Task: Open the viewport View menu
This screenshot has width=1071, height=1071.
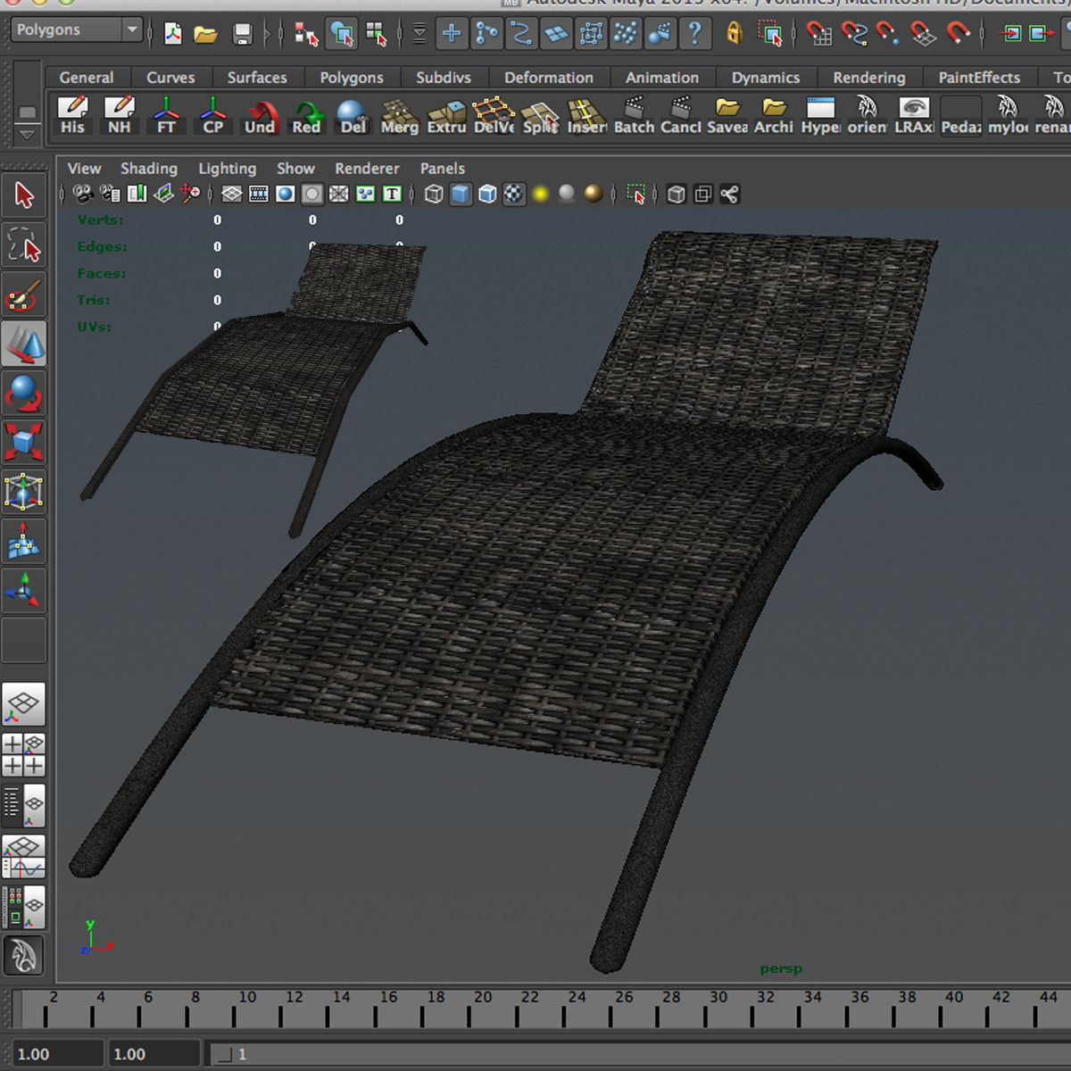Action: click(84, 168)
